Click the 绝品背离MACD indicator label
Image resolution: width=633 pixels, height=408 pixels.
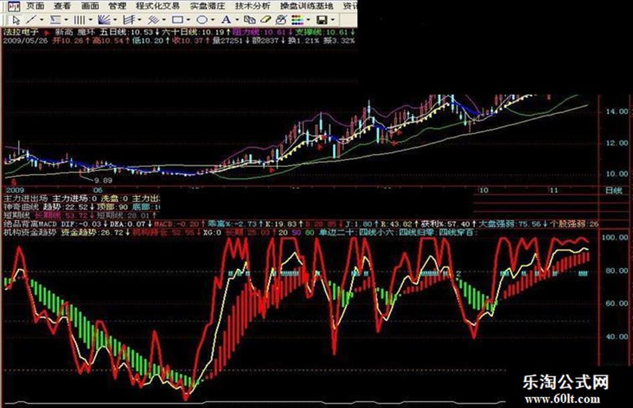point(30,223)
